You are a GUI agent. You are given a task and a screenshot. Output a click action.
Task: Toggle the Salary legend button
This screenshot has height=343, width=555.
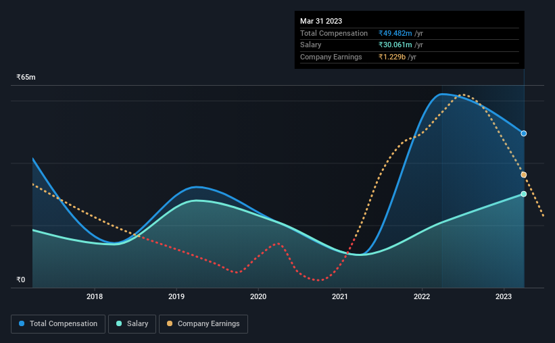pyautogui.click(x=132, y=324)
